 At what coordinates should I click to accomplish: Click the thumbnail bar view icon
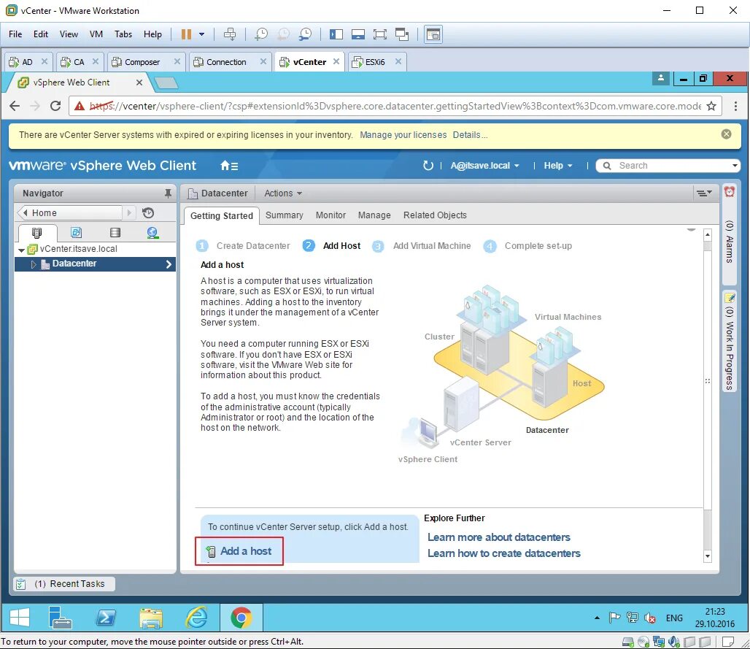tap(357, 34)
